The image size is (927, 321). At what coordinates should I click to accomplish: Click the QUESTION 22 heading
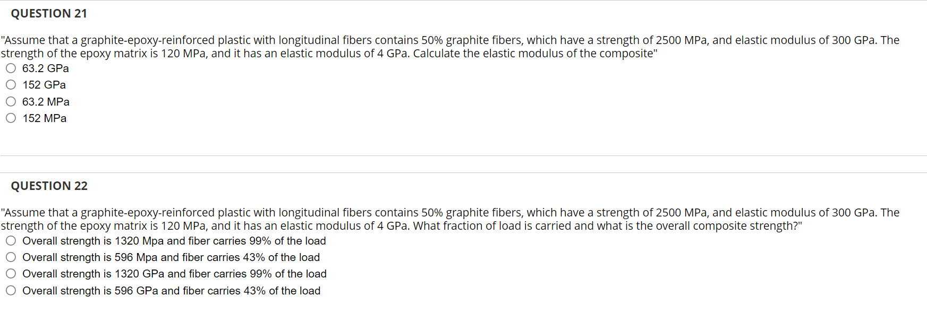point(49,186)
